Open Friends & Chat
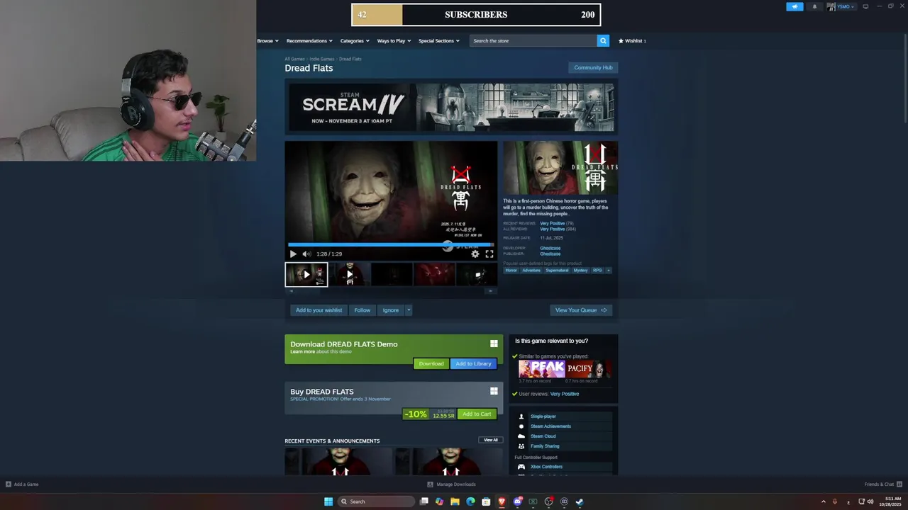The width and height of the screenshot is (908, 510). (x=882, y=484)
